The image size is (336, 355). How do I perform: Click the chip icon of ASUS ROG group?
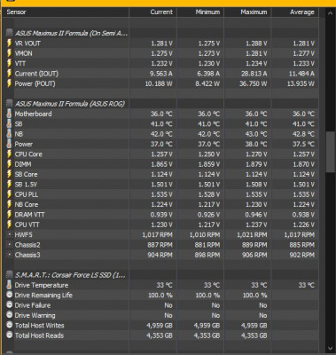click(10, 104)
